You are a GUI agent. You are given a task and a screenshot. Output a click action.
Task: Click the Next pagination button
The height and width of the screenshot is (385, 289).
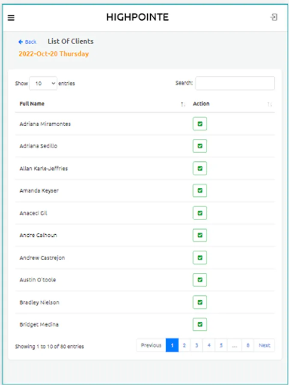[x=264, y=346]
